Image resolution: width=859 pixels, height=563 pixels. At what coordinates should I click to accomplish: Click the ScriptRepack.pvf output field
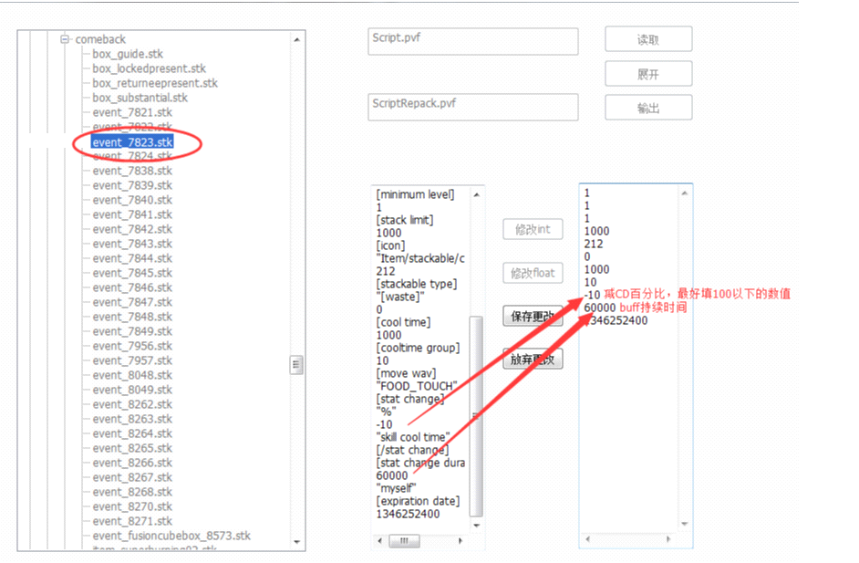point(472,107)
